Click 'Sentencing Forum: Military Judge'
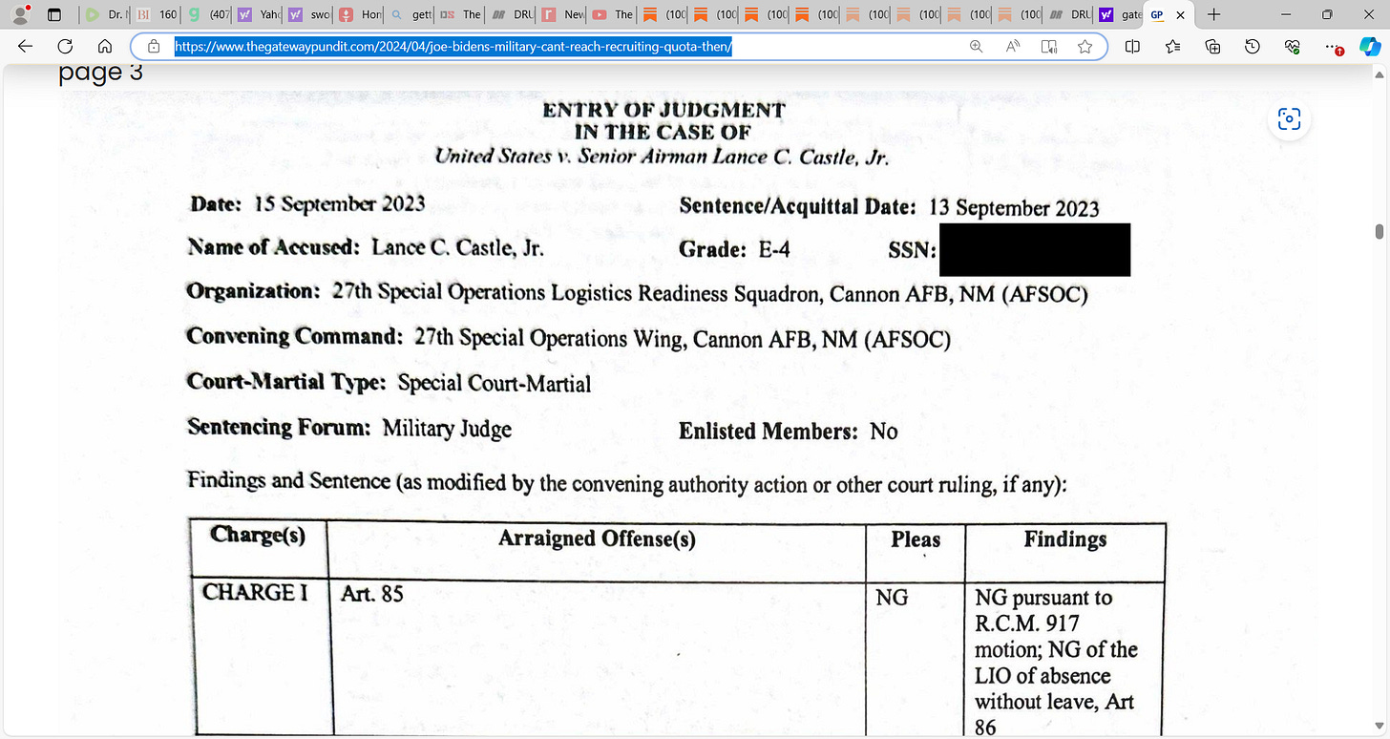1390x739 pixels. point(349,429)
